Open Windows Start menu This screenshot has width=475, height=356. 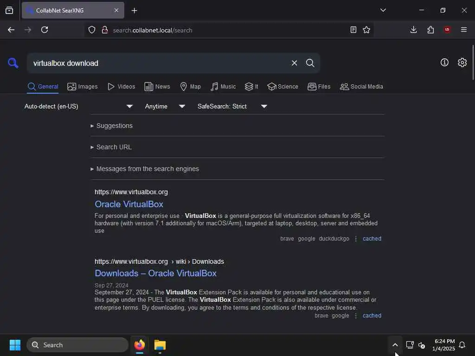pyautogui.click(x=15, y=345)
